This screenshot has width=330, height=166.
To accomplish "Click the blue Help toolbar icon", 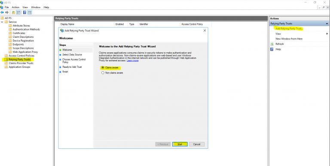I will (24, 12).
